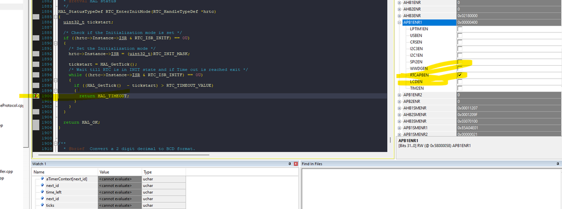Collapse the code fold at line 1885
Viewport: 562px width, 209px height.
56,16
